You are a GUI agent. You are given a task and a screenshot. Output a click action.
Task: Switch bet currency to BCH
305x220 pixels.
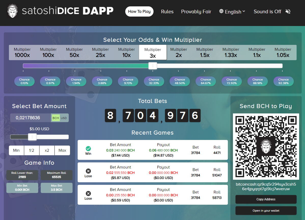coord(56,118)
